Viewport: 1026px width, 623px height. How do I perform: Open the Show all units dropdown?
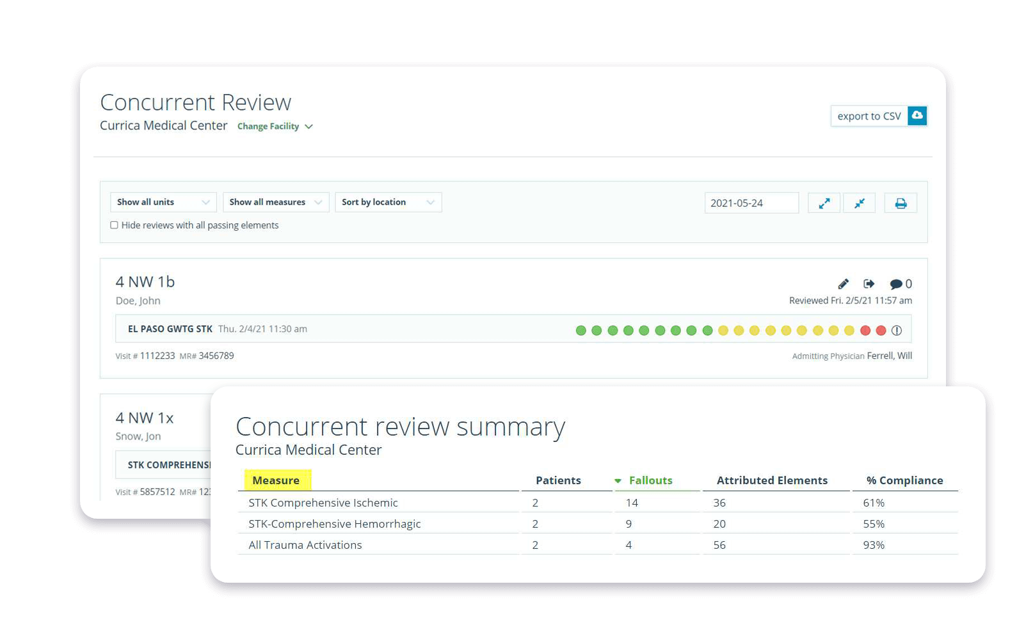163,201
